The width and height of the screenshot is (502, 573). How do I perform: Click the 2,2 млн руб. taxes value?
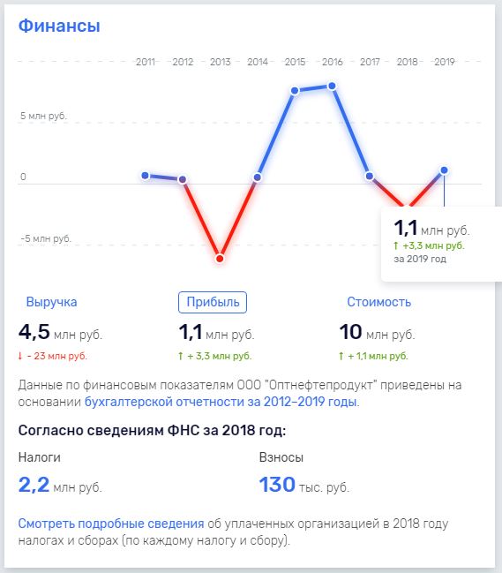[x=60, y=485]
